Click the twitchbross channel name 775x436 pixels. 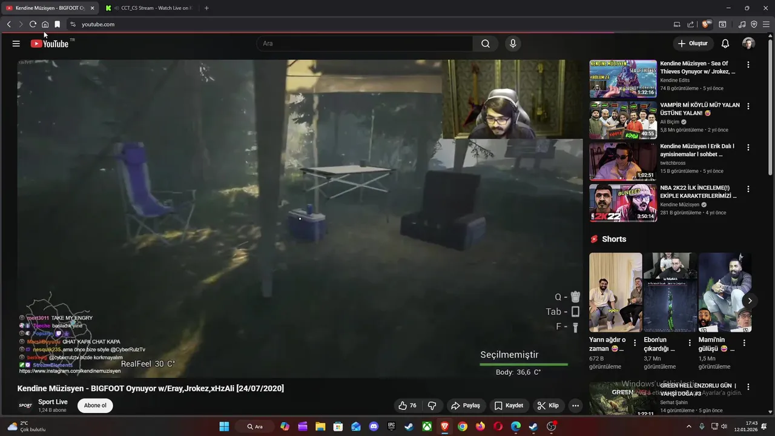coord(674,163)
